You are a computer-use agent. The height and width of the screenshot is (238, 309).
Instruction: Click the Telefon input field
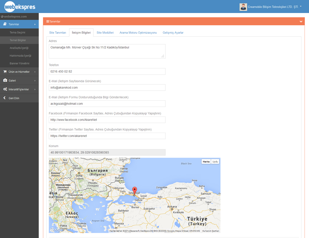click(x=107, y=71)
